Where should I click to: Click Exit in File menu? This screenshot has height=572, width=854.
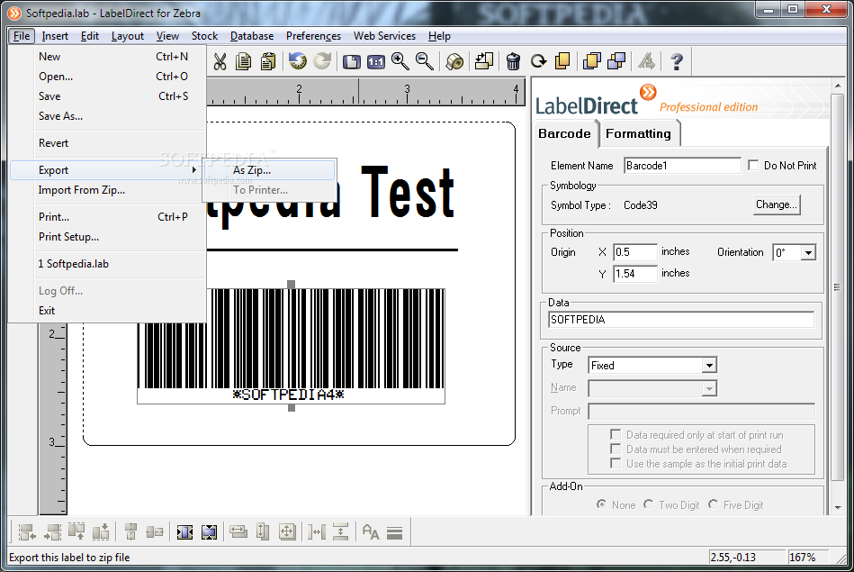coord(108,311)
